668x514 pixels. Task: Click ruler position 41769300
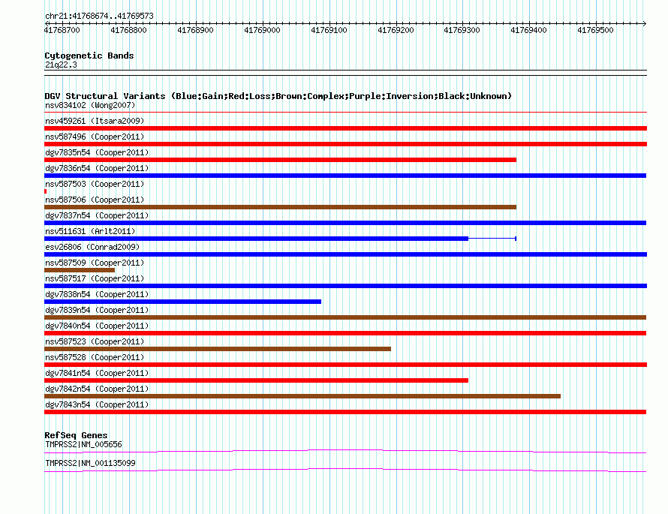coord(462,30)
